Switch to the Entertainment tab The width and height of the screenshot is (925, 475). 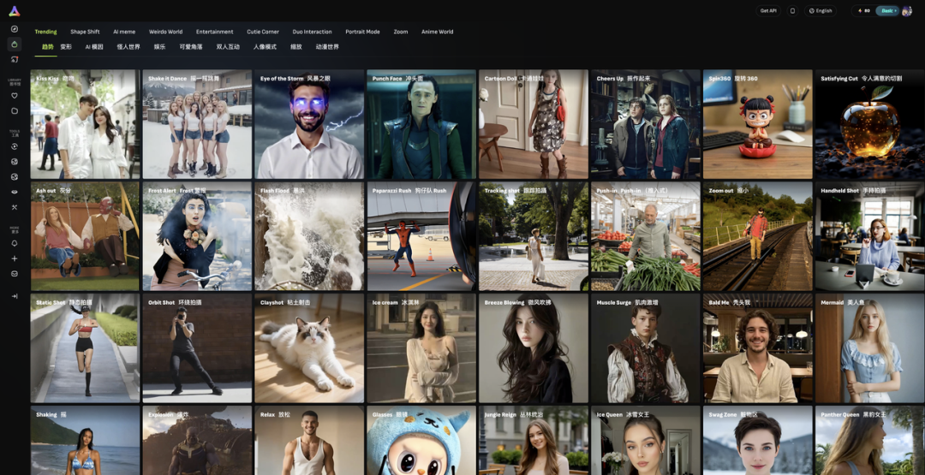215,32
